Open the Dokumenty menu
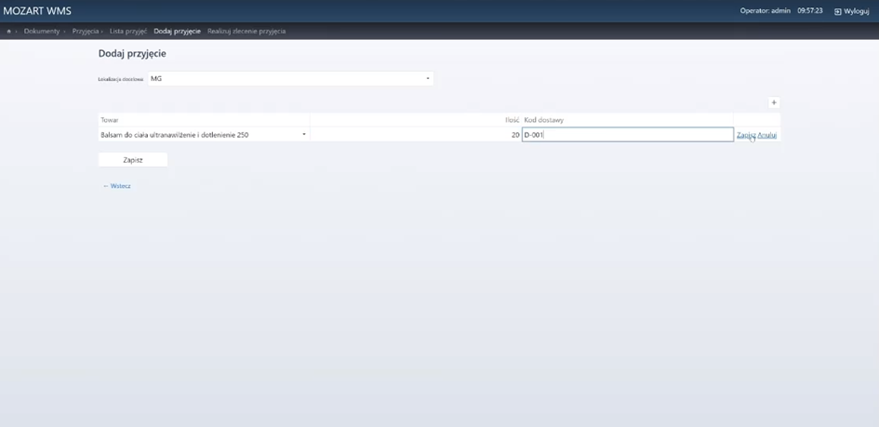 42,32
